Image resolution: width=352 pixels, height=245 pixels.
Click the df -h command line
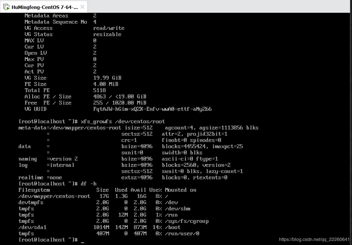click(89, 184)
